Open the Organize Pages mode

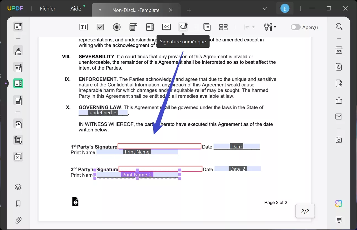pos(18,125)
